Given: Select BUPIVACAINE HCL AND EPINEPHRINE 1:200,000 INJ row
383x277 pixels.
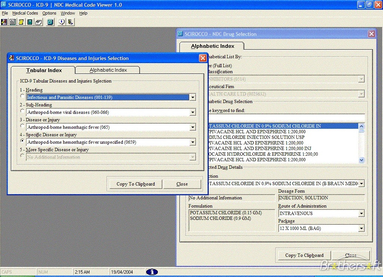Looking at the screenshot, I should coord(283,149).
